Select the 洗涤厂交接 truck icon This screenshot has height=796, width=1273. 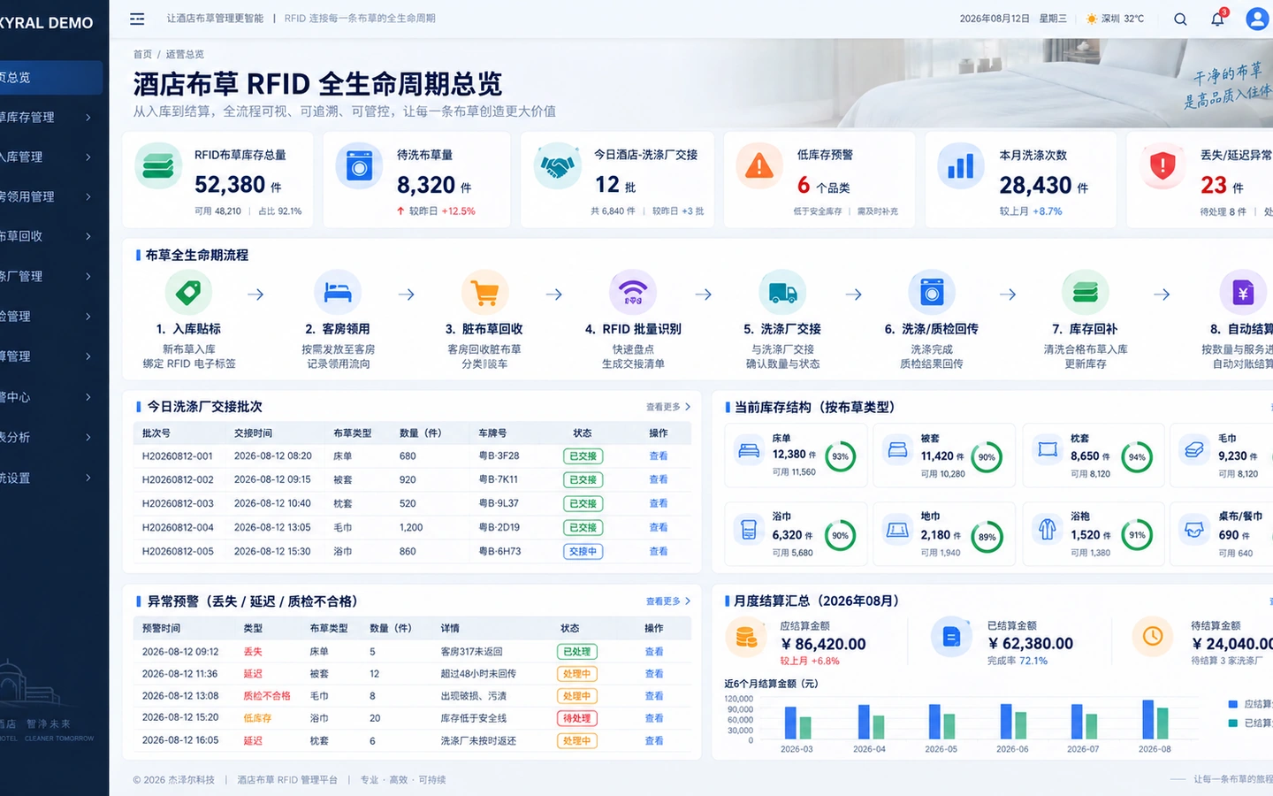[x=782, y=293]
